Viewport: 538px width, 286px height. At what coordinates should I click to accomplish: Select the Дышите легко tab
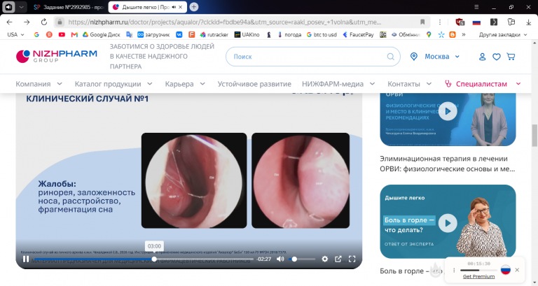pos(144,7)
